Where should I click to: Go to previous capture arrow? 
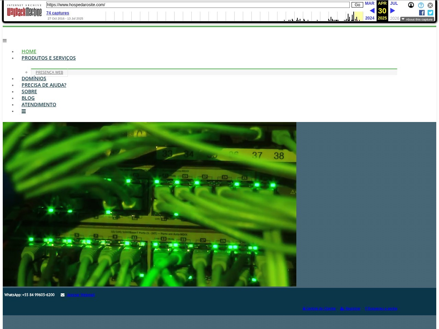pos(372,11)
